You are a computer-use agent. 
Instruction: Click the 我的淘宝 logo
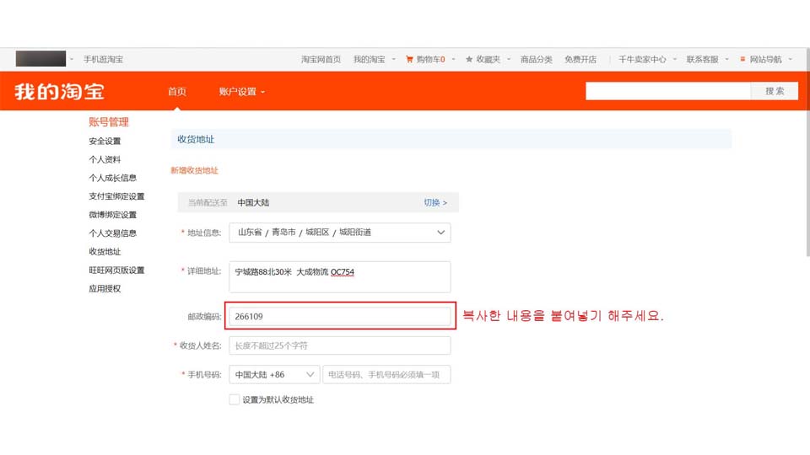point(59,92)
